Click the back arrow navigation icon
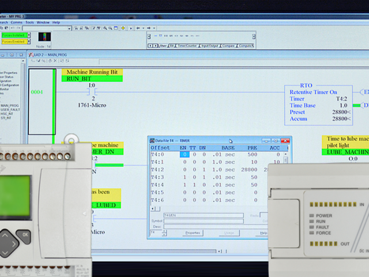369x277 pixels. click(138, 28)
